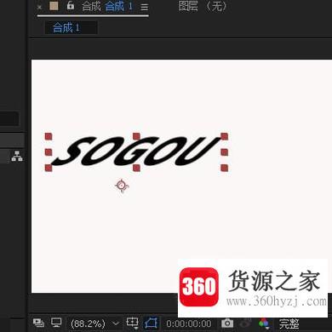Open grid and guide options icon
This screenshot has width=332, height=332.
click(x=132, y=323)
